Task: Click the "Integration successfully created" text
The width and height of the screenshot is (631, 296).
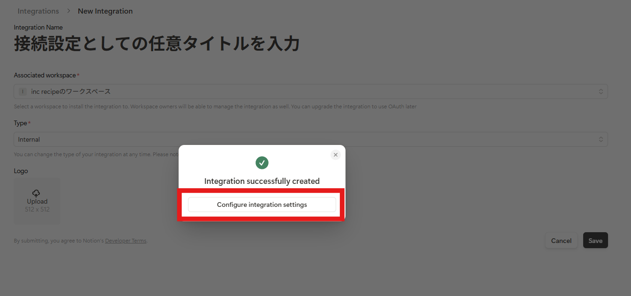Action: (x=262, y=181)
